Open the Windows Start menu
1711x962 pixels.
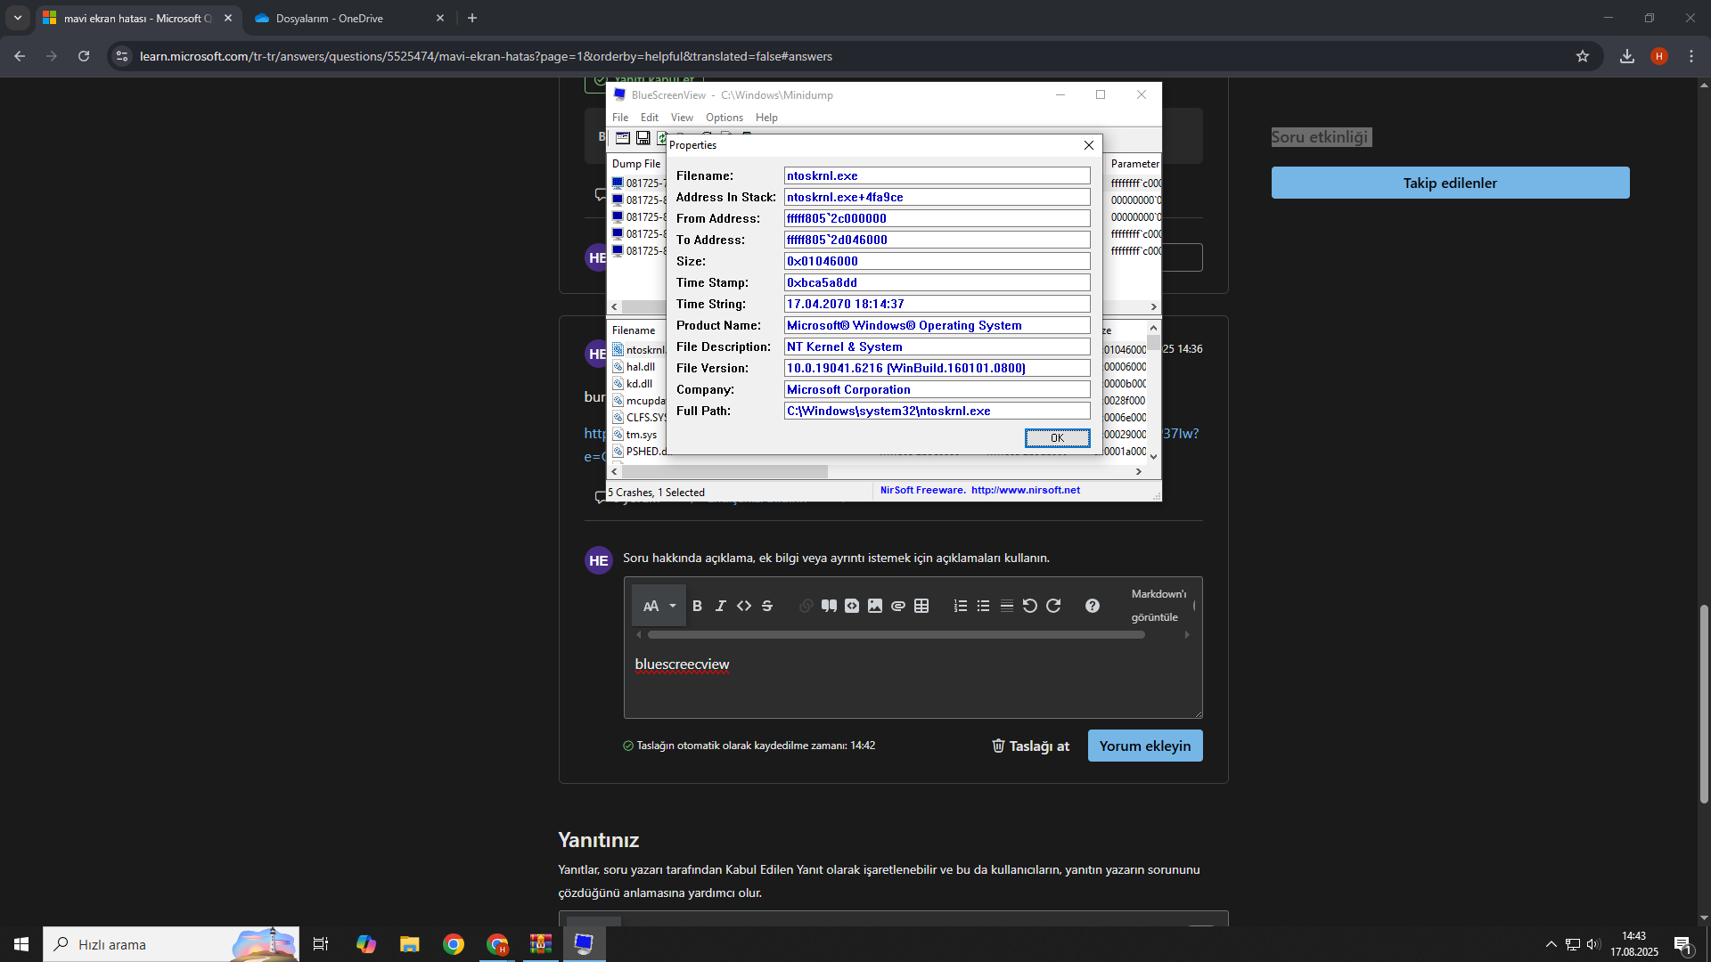click(21, 944)
